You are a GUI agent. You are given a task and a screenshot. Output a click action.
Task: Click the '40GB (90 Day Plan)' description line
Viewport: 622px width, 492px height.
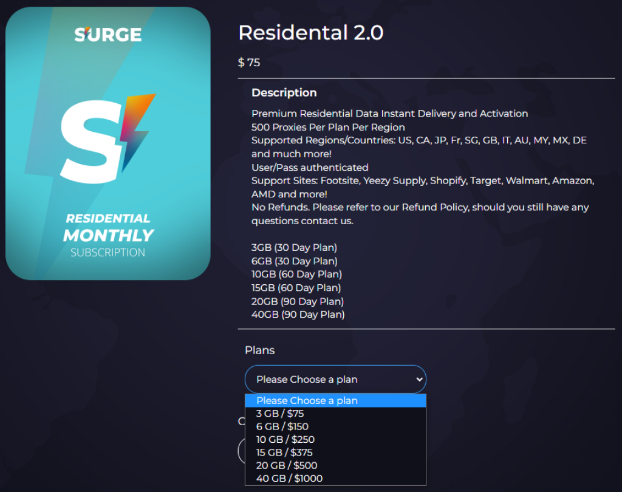(x=298, y=315)
